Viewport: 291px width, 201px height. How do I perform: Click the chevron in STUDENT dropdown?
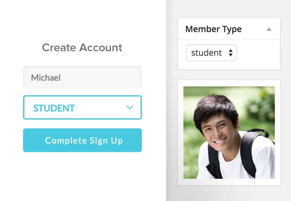point(130,107)
